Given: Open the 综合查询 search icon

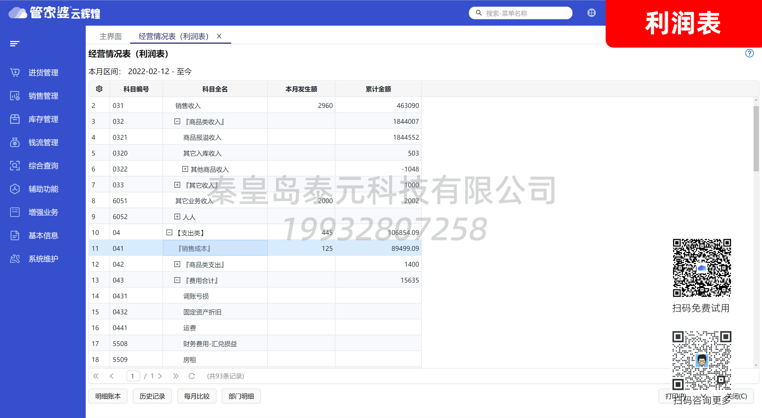Looking at the screenshot, I should [15, 166].
